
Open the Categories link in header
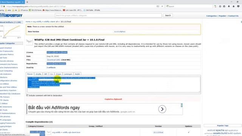coord(211,16)
